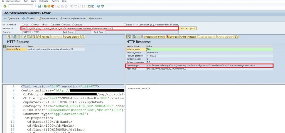285x133 pixels.
Task: Click the blue question mark help icon
Action: (99, 6)
